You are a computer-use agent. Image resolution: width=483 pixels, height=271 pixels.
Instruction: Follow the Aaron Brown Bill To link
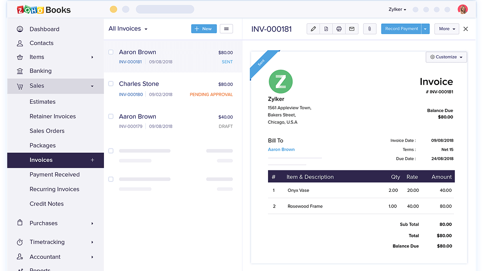point(281,150)
